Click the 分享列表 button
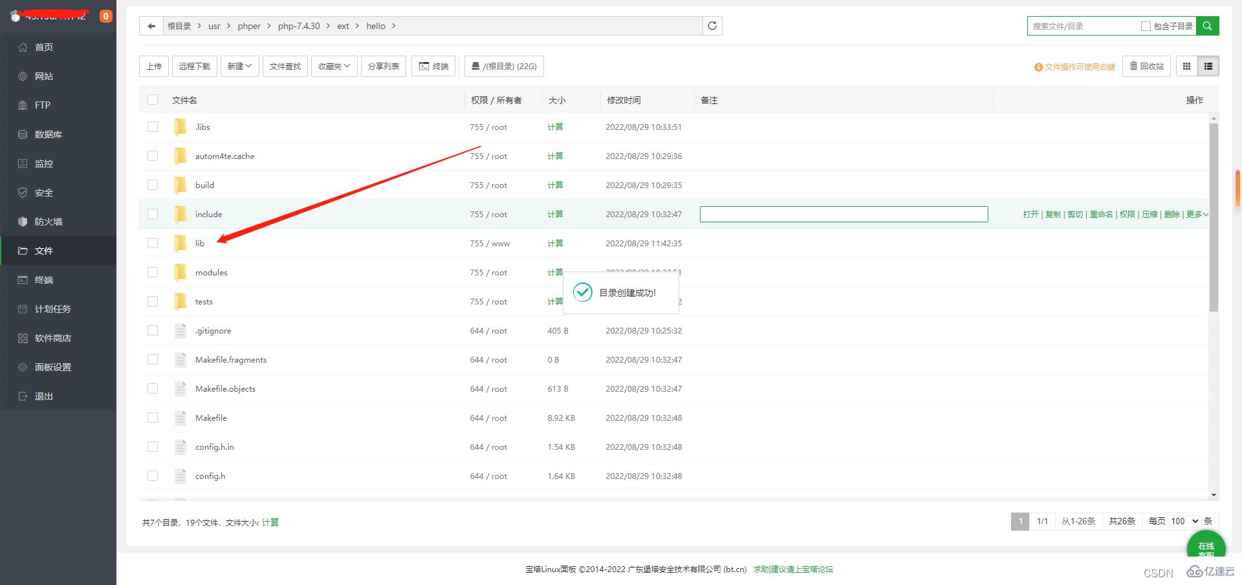The height and width of the screenshot is (585, 1242). tap(384, 66)
